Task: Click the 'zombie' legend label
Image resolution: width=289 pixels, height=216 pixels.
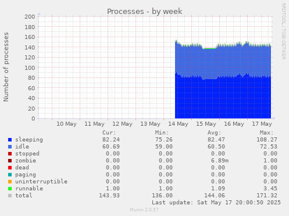Action: (26, 161)
